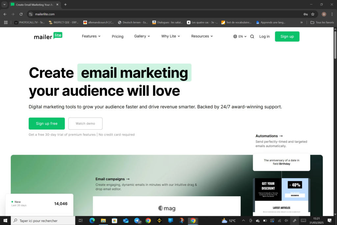The image size is (337, 225).
Task: Click Sign up free button
Action: click(47, 124)
